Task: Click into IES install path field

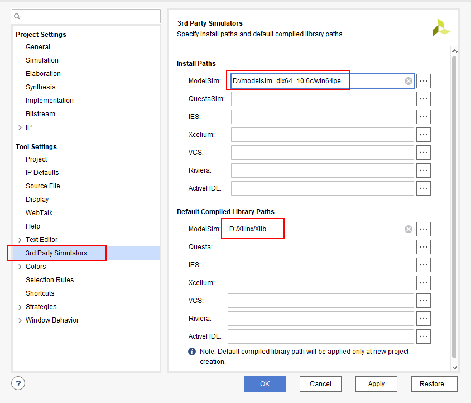Action: point(323,117)
